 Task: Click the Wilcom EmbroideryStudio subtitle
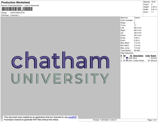pyautogui.click(x=20, y=6)
